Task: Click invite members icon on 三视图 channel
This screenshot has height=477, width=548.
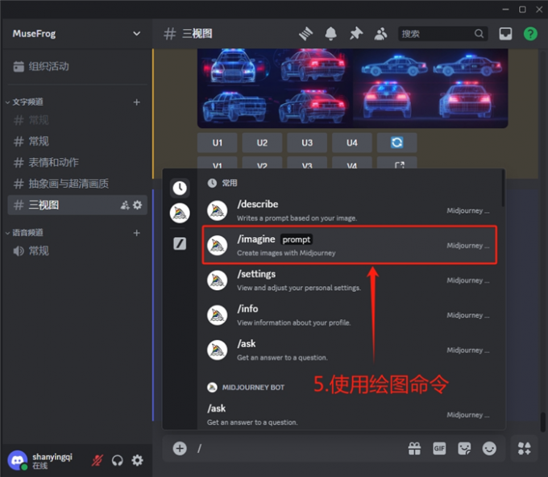Action: coord(125,205)
